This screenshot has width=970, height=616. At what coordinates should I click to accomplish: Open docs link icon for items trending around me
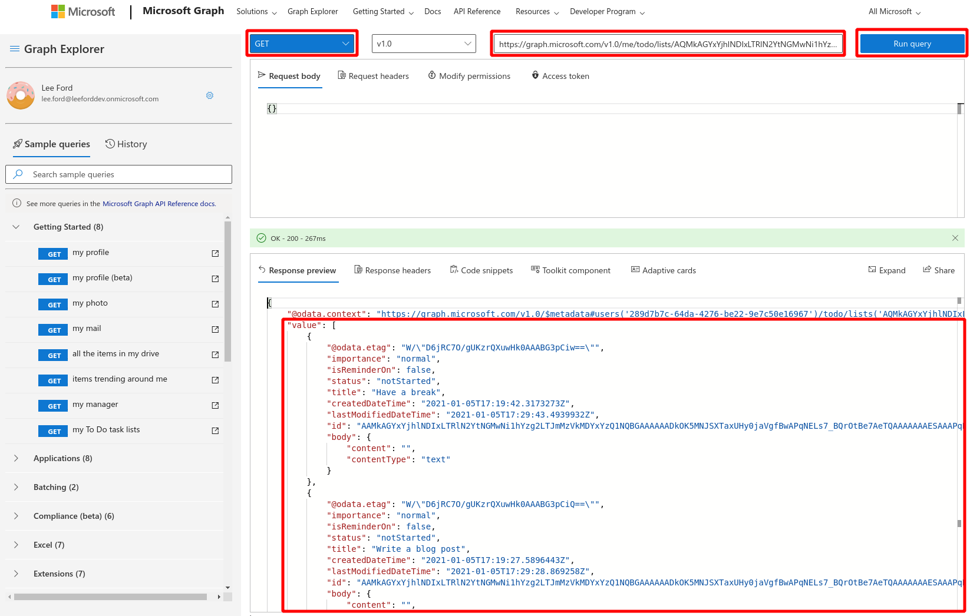coord(215,380)
